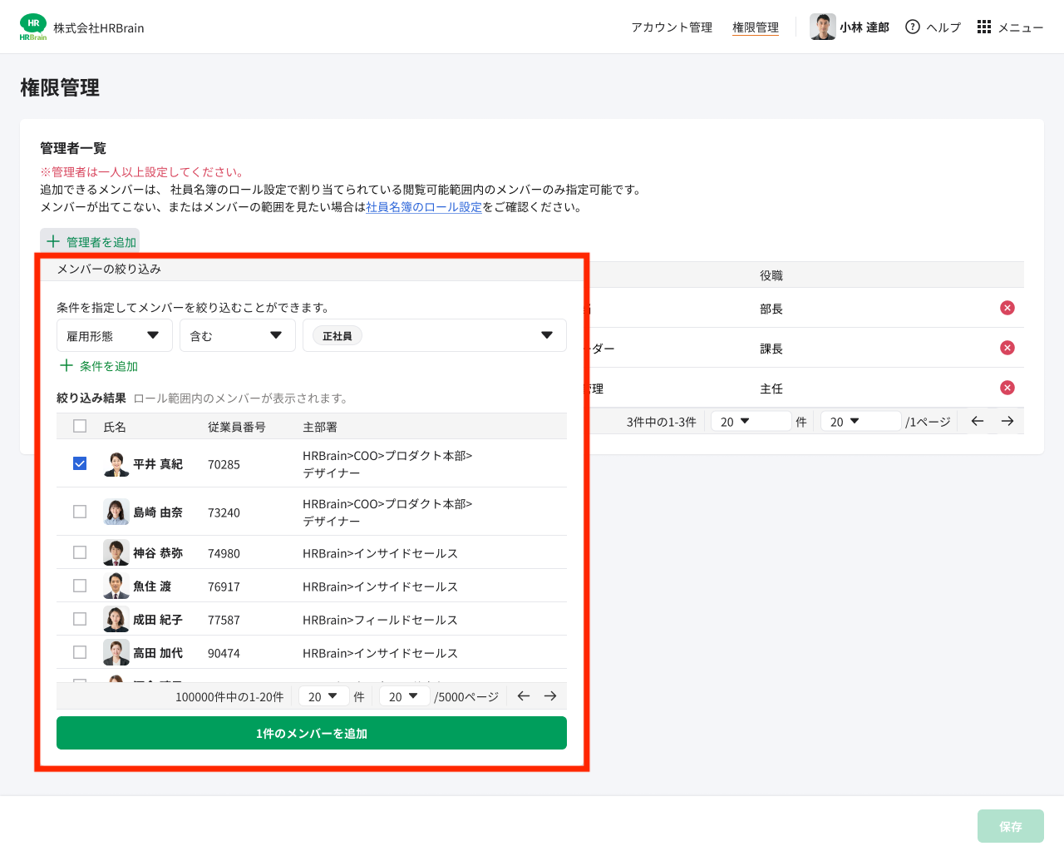
Task: Uncheck 平井 真紀 in the member list
Action: (x=79, y=463)
